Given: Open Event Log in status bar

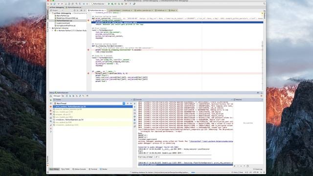Looking at the screenshot, I should (258, 169).
